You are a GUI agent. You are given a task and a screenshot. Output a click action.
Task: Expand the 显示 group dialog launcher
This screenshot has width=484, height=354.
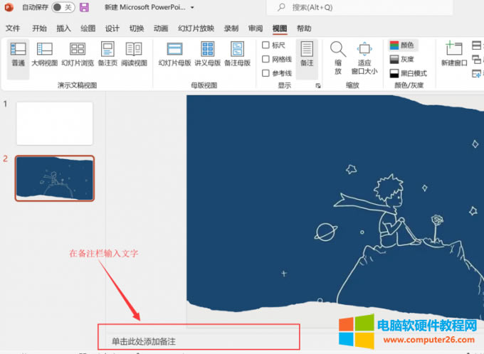pos(318,85)
